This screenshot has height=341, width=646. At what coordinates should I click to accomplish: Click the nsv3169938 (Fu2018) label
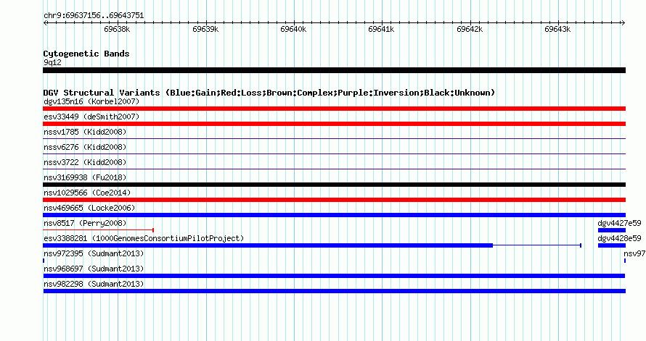[x=85, y=177]
